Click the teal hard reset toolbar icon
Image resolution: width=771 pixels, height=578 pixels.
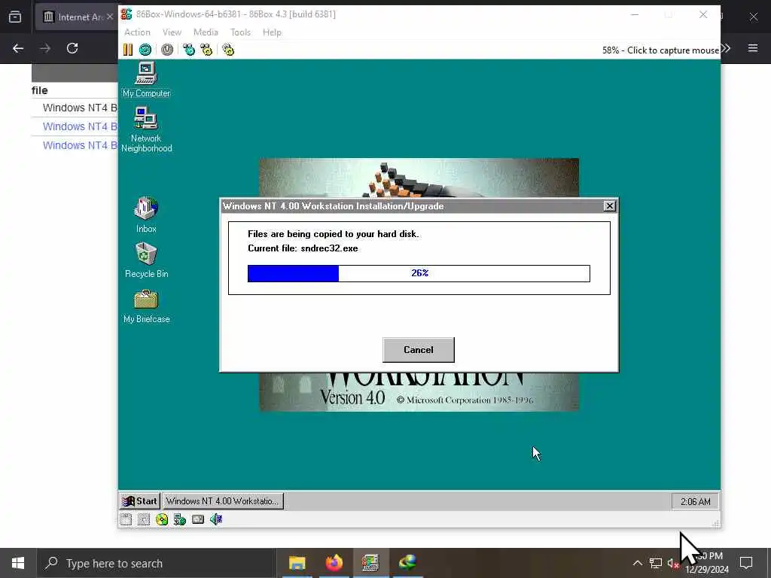pos(145,50)
